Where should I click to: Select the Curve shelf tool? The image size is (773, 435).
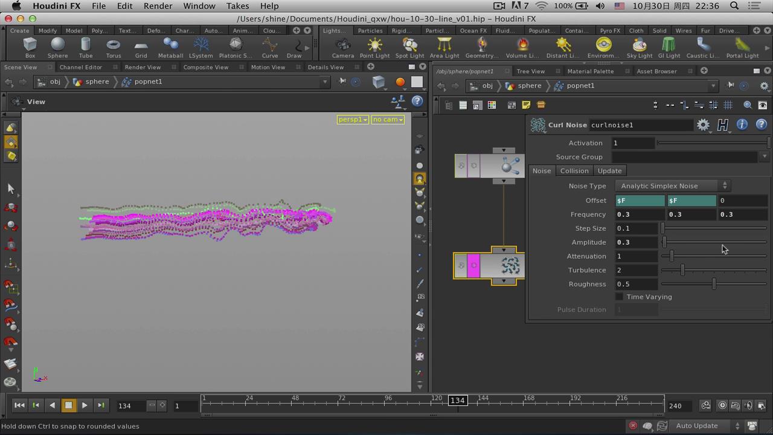tap(270, 47)
